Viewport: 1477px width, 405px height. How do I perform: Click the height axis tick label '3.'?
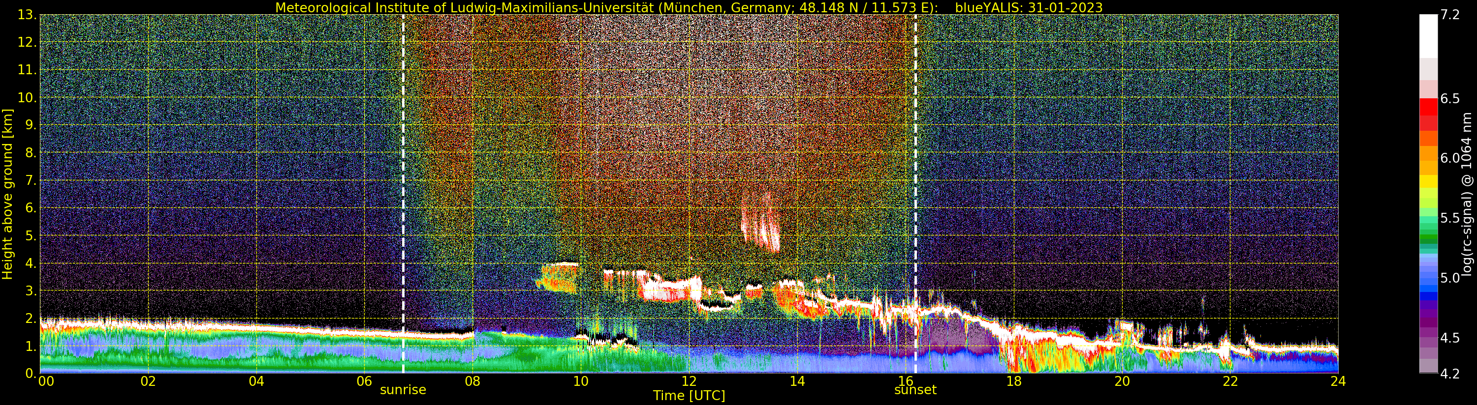(x=31, y=291)
